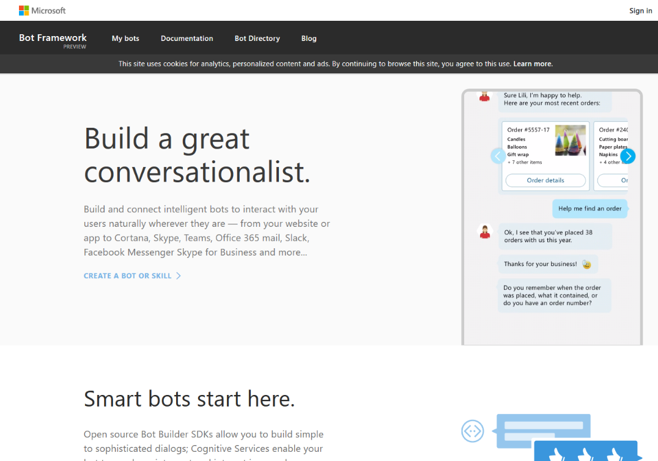Click the smiley emoji in Thanks message

pyautogui.click(x=586, y=264)
